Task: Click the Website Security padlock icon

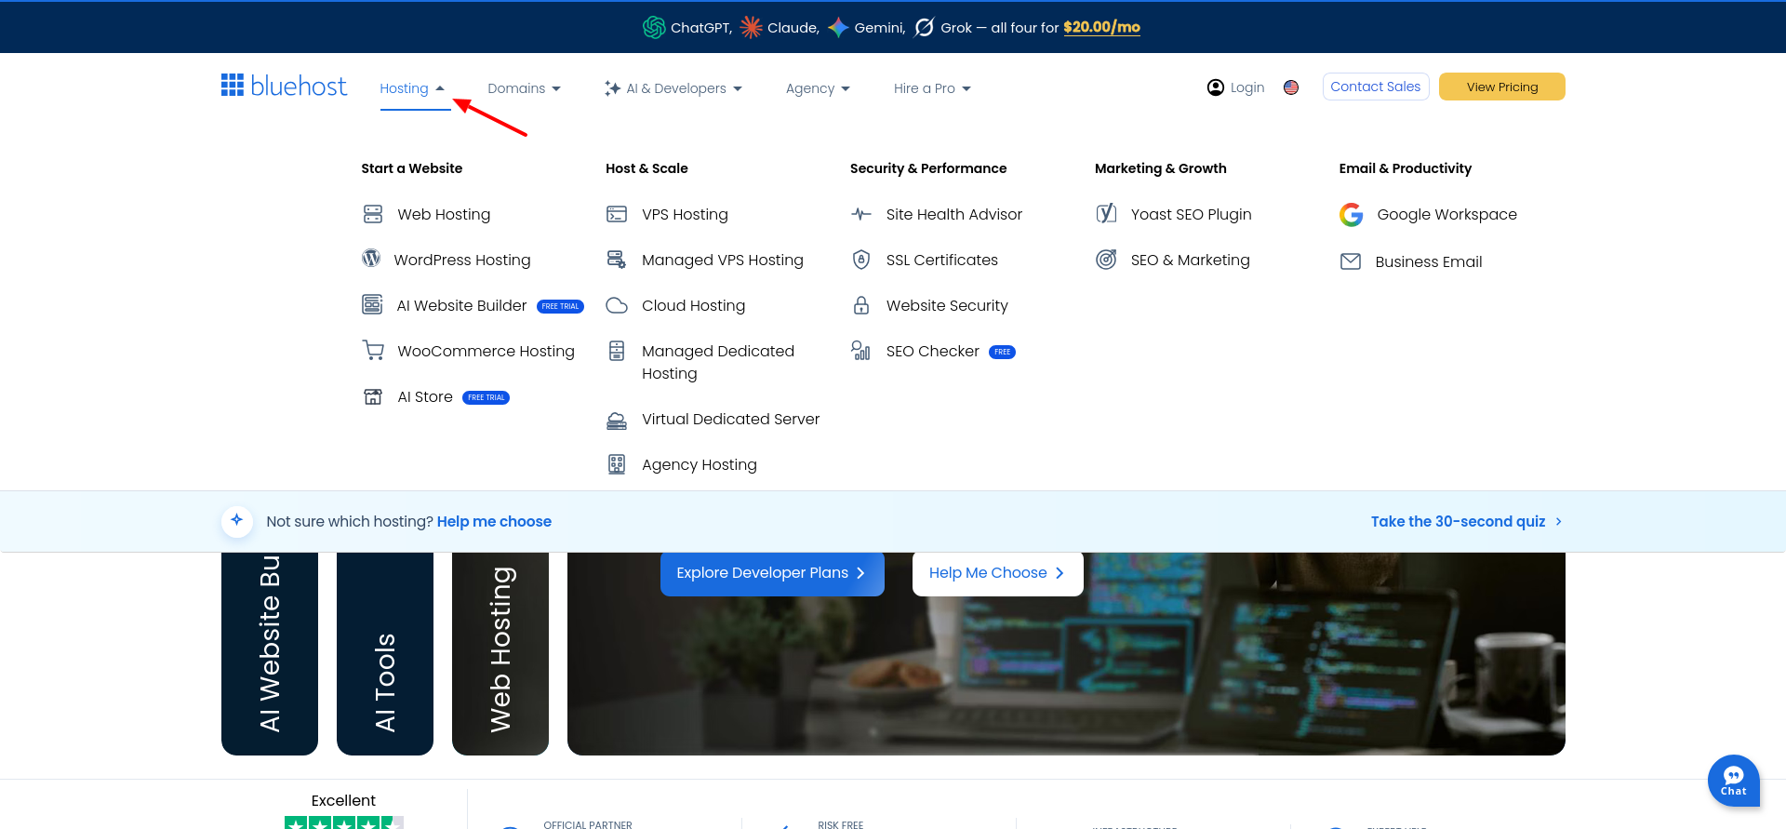Action: [x=861, y=305]
